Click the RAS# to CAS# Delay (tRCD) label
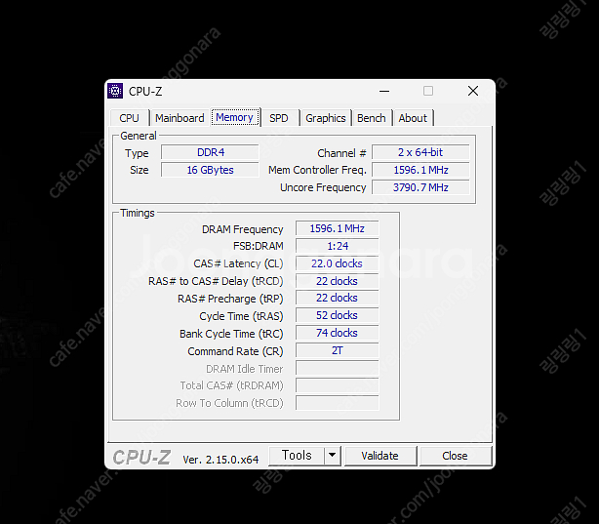 (216, 281)
